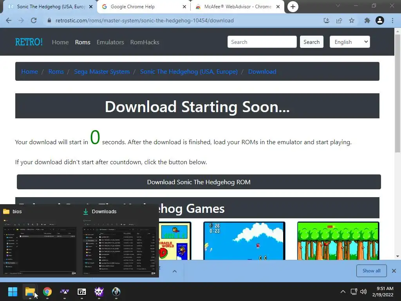
Task: Click Download Sonic The Hedgehog ROM button
Action: coord(199,182)
